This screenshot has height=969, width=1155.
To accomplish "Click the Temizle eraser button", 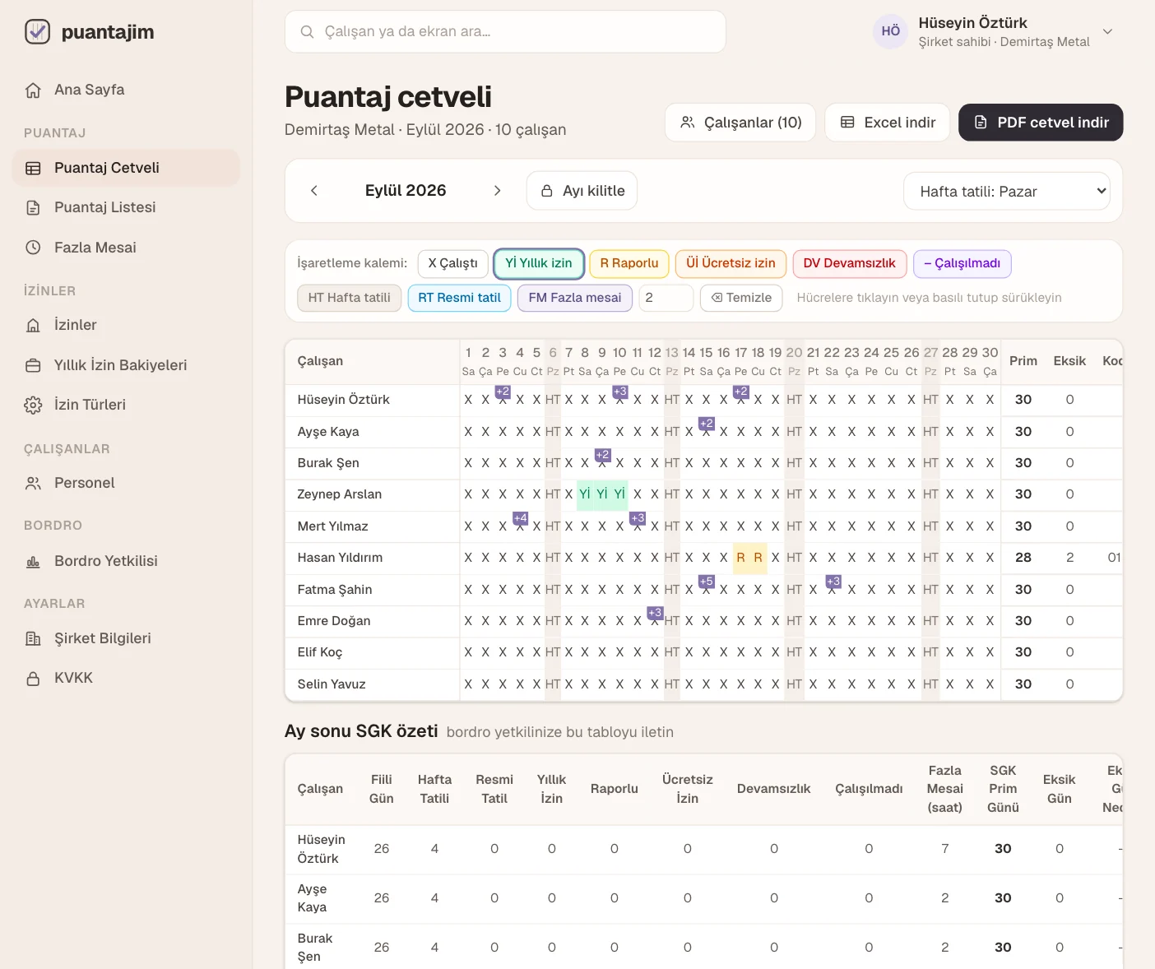I will 742,298.
